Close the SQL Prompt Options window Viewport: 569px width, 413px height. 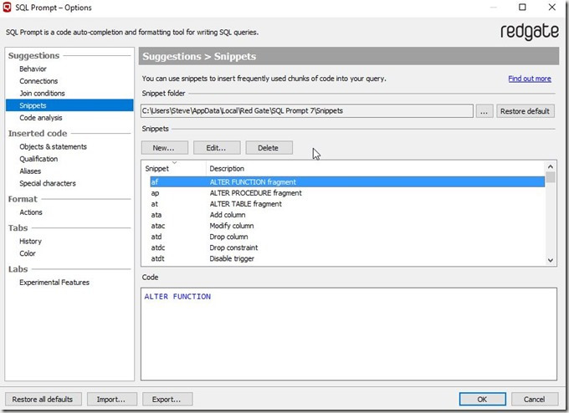coord(552,8)
